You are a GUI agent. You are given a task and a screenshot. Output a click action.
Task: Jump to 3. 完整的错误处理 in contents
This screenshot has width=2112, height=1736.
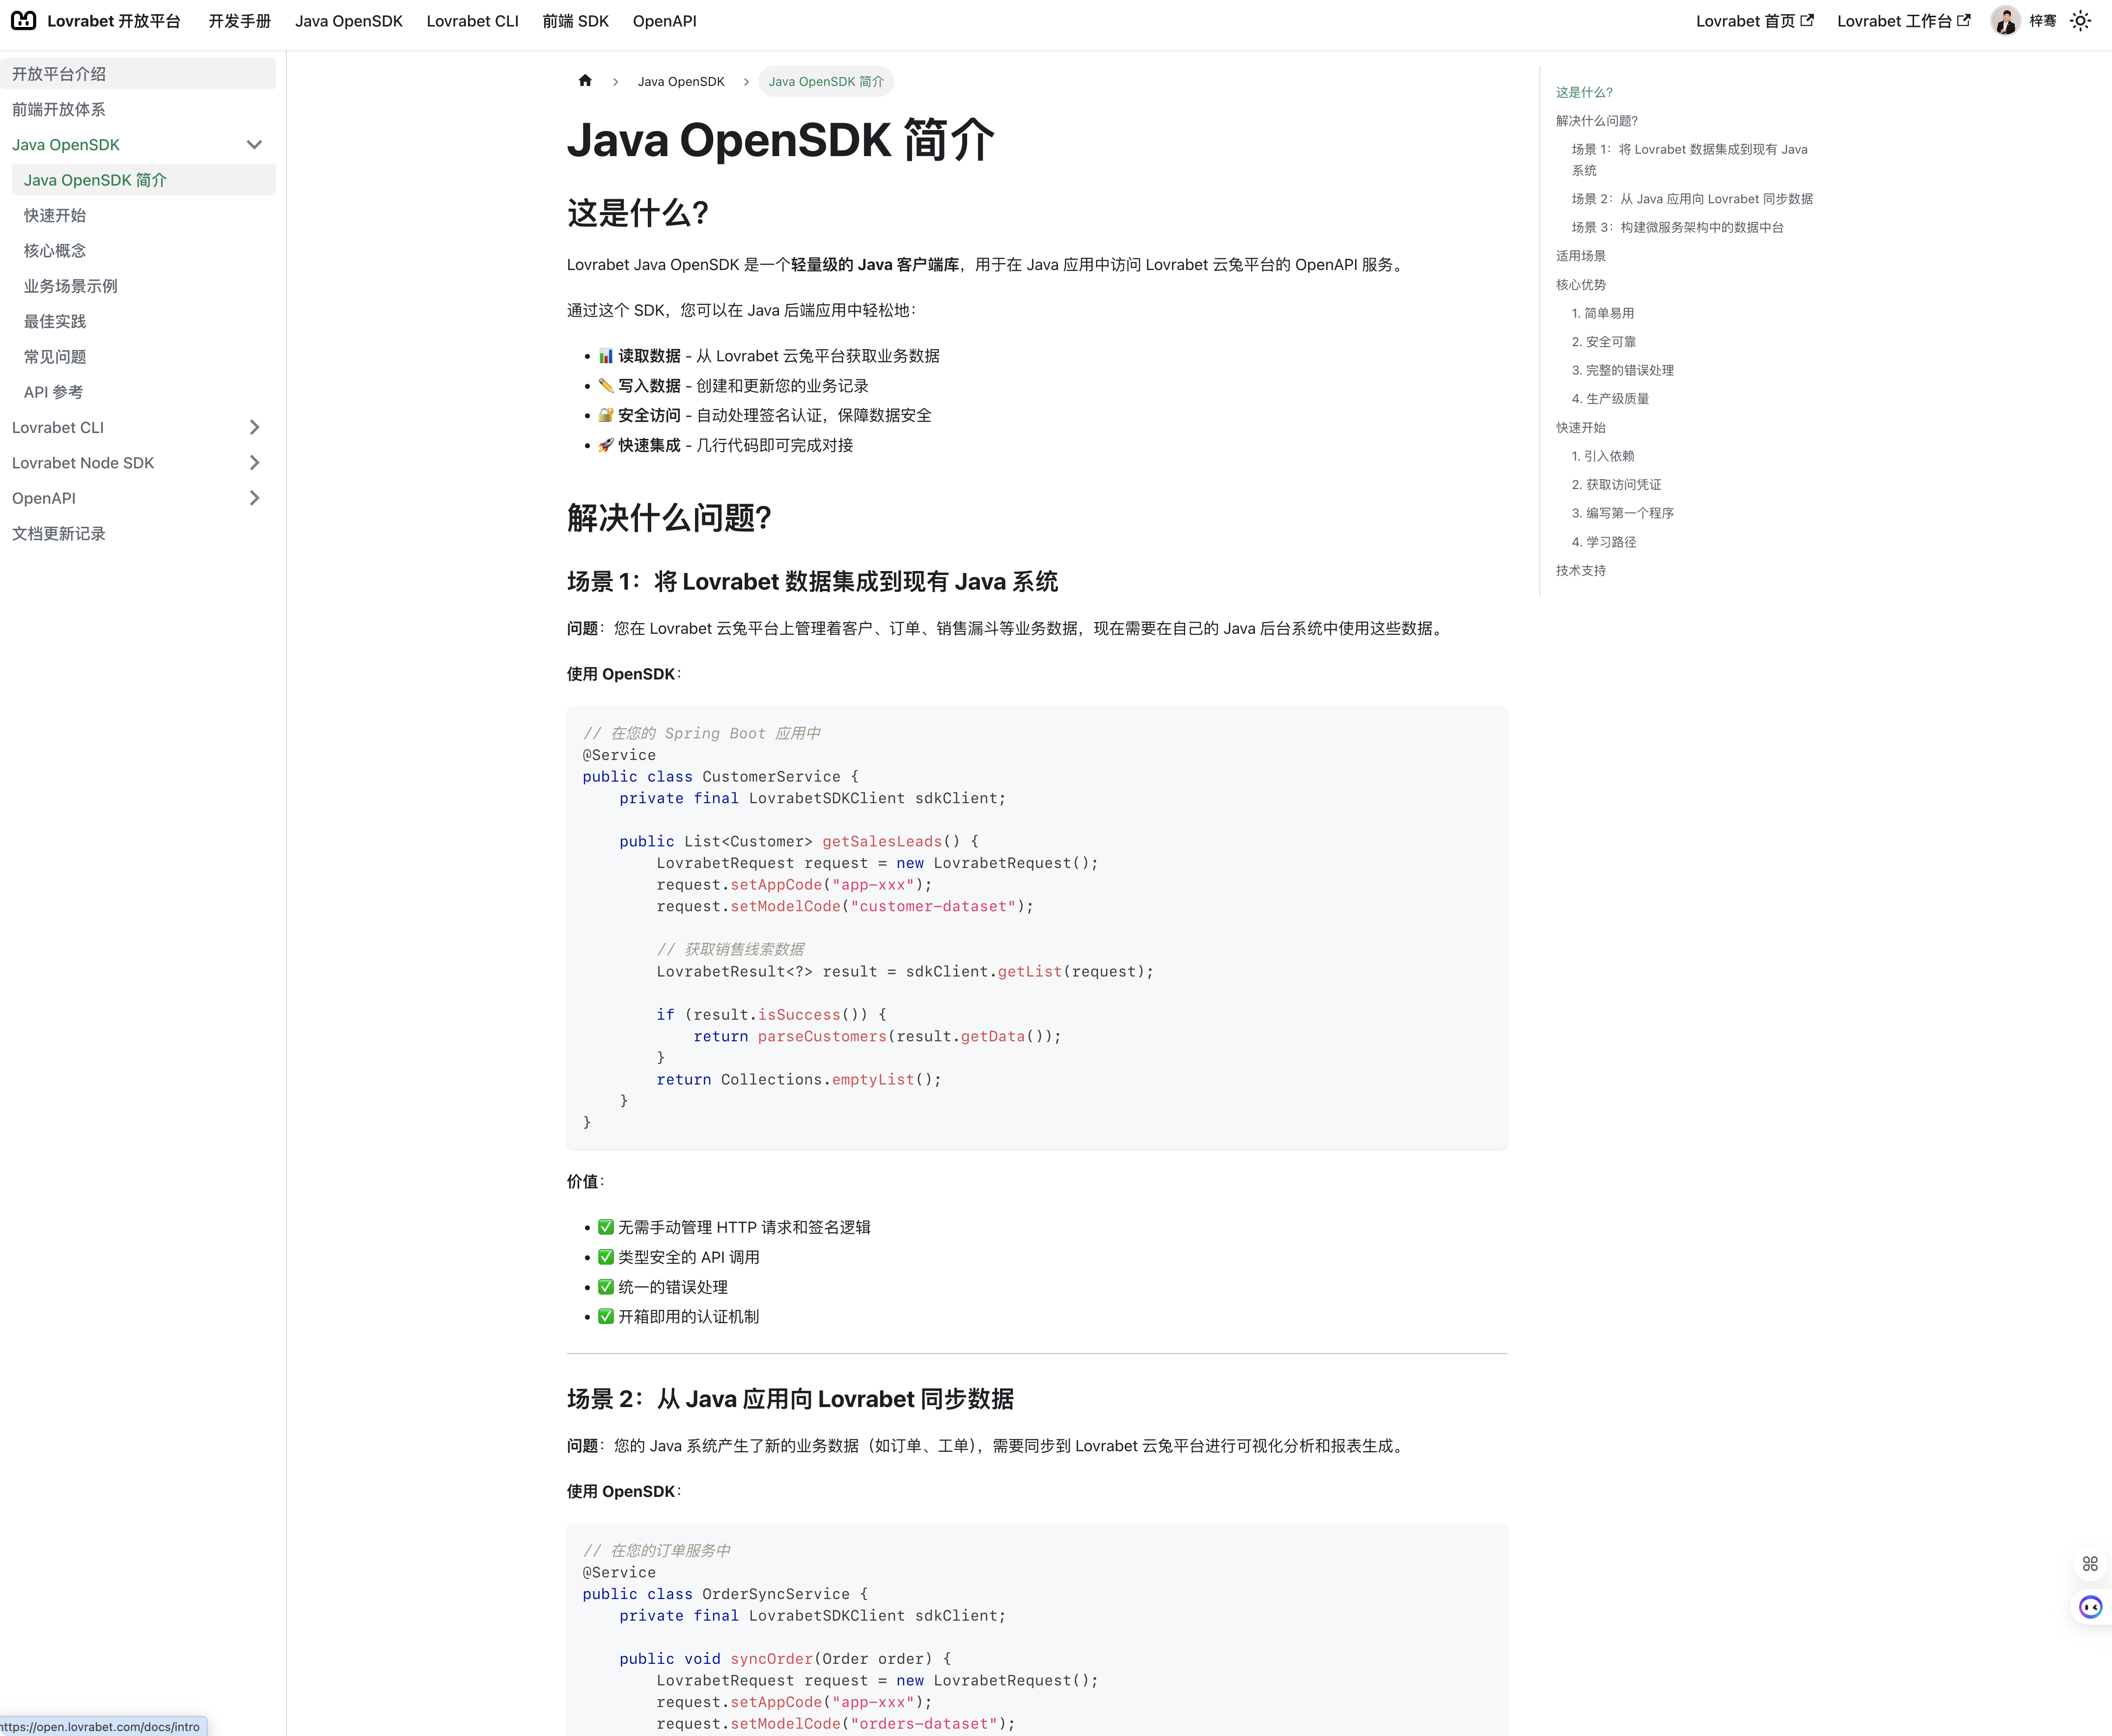click(x=1623, y=370)
